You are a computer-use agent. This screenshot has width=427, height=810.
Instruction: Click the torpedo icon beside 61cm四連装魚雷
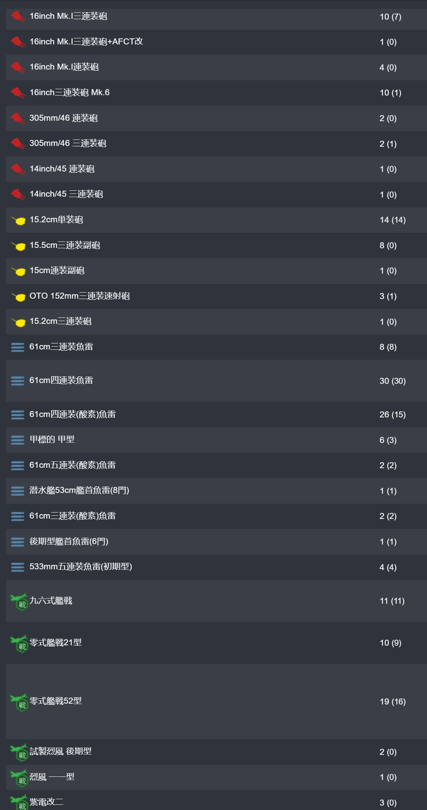point(18,381)
